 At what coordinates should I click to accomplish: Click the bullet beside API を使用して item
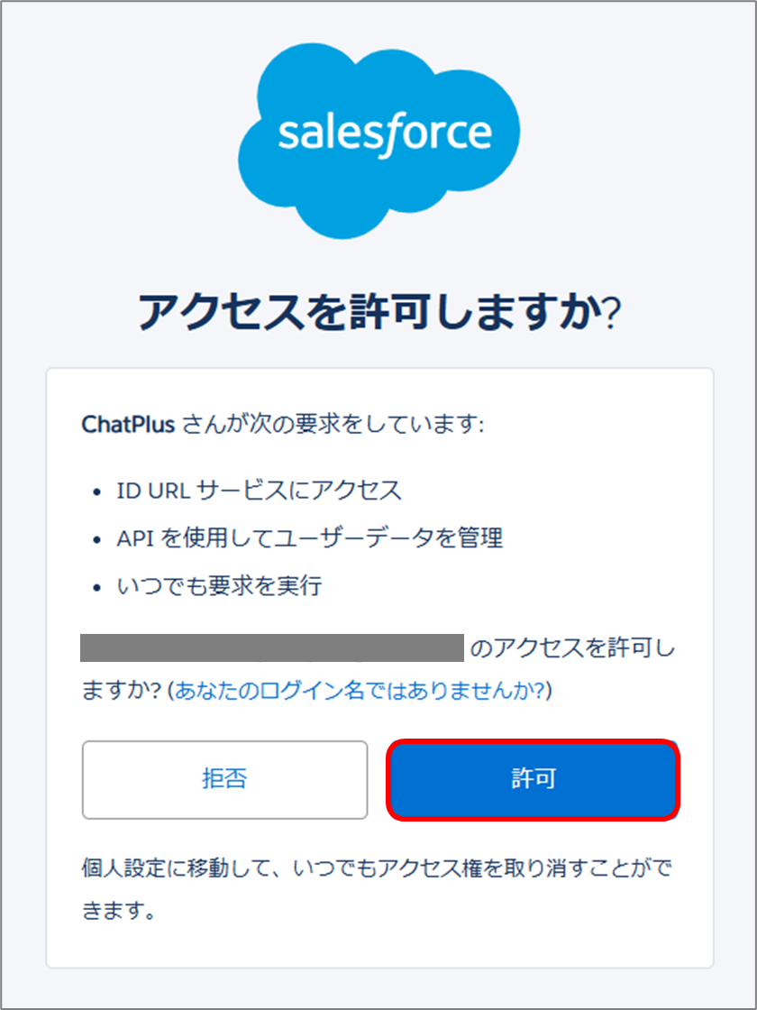[x=97, y=540]
